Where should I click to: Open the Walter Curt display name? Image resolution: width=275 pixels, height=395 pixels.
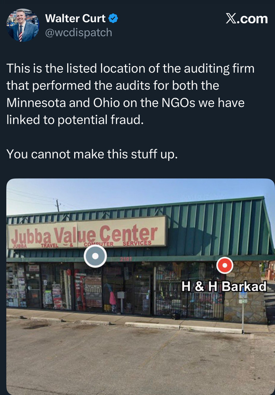tap(75, 18)
